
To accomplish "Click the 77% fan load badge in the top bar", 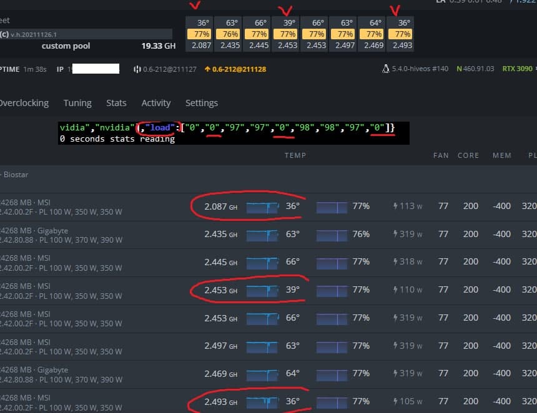I will [x=199, y=34].
